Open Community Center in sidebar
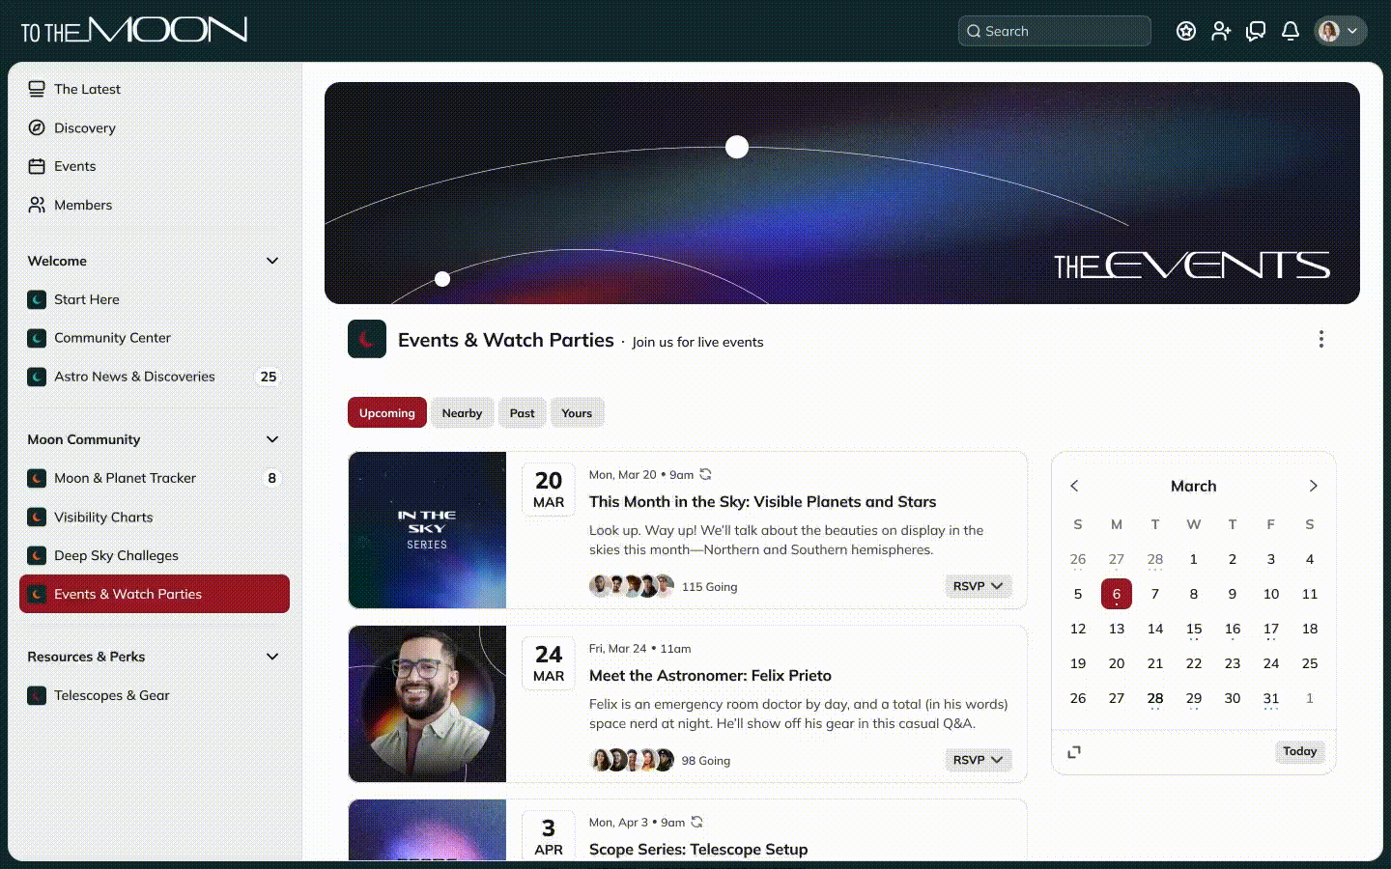The height and width of the screenshot is (869, 1391). (155, 338)
